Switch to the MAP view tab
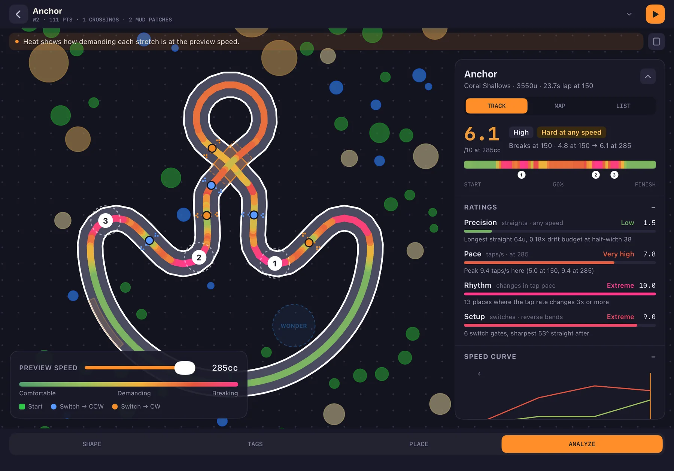The width and height of the screenshot is (674, 471). pyautogui.click(x=560, y=106)
